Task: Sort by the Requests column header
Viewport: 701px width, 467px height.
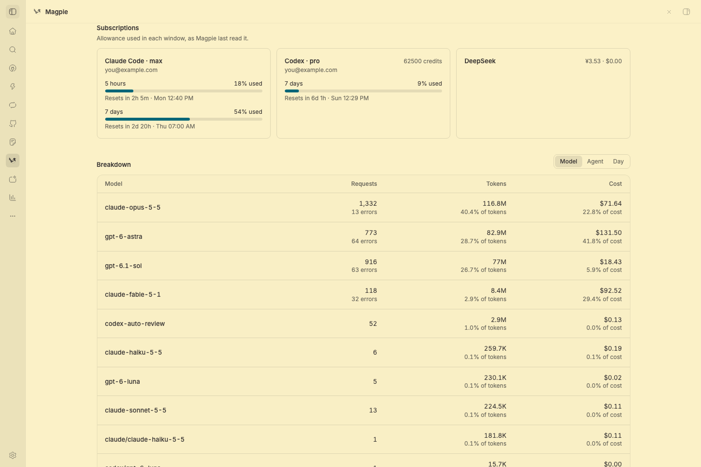Action: pos(364,184)
